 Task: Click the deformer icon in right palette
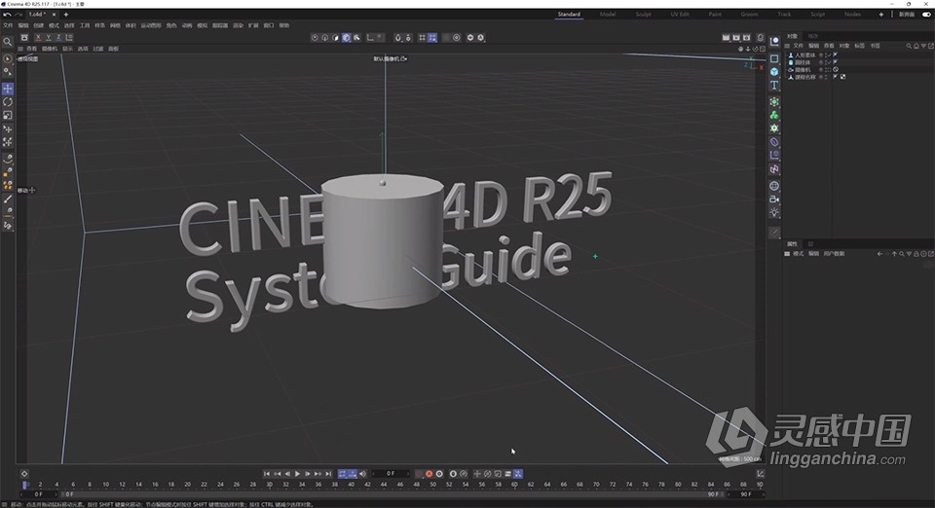[774, 142]
